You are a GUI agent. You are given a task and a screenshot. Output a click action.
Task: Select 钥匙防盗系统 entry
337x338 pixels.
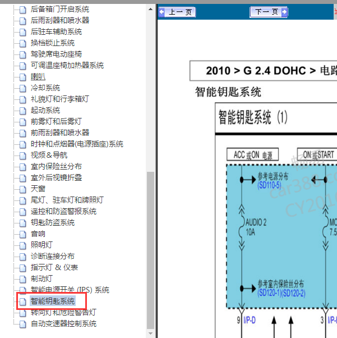point(52,222)
